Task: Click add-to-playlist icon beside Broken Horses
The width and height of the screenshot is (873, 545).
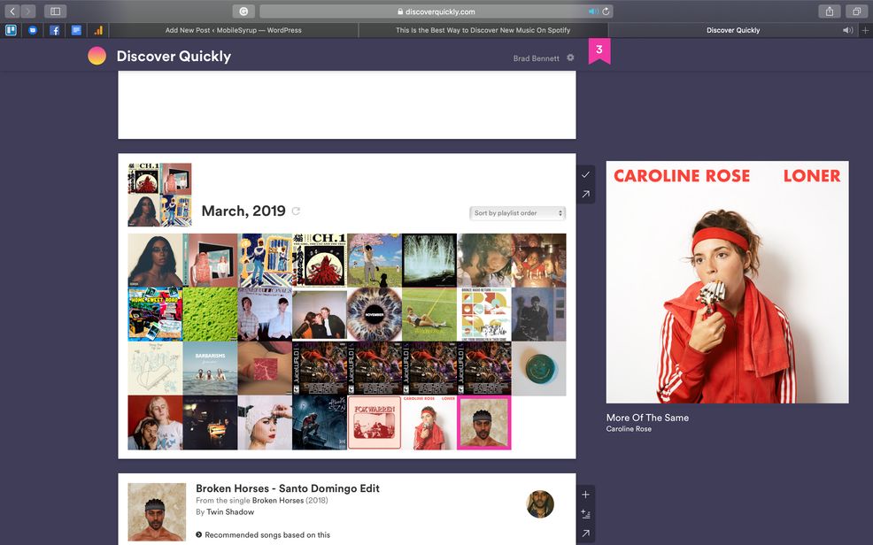Action: 585,513
